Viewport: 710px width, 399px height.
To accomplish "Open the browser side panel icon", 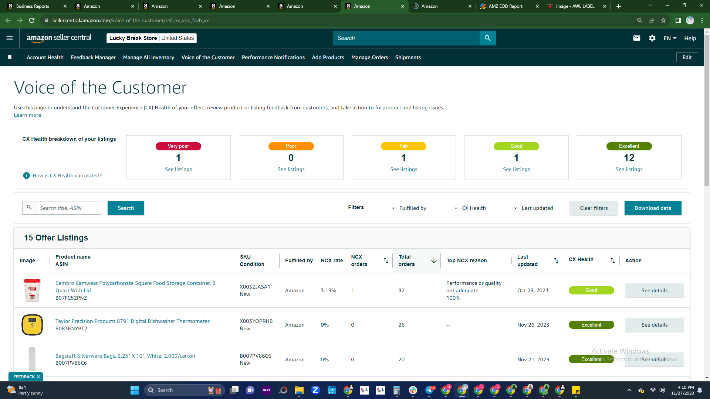I will (678, 20).
